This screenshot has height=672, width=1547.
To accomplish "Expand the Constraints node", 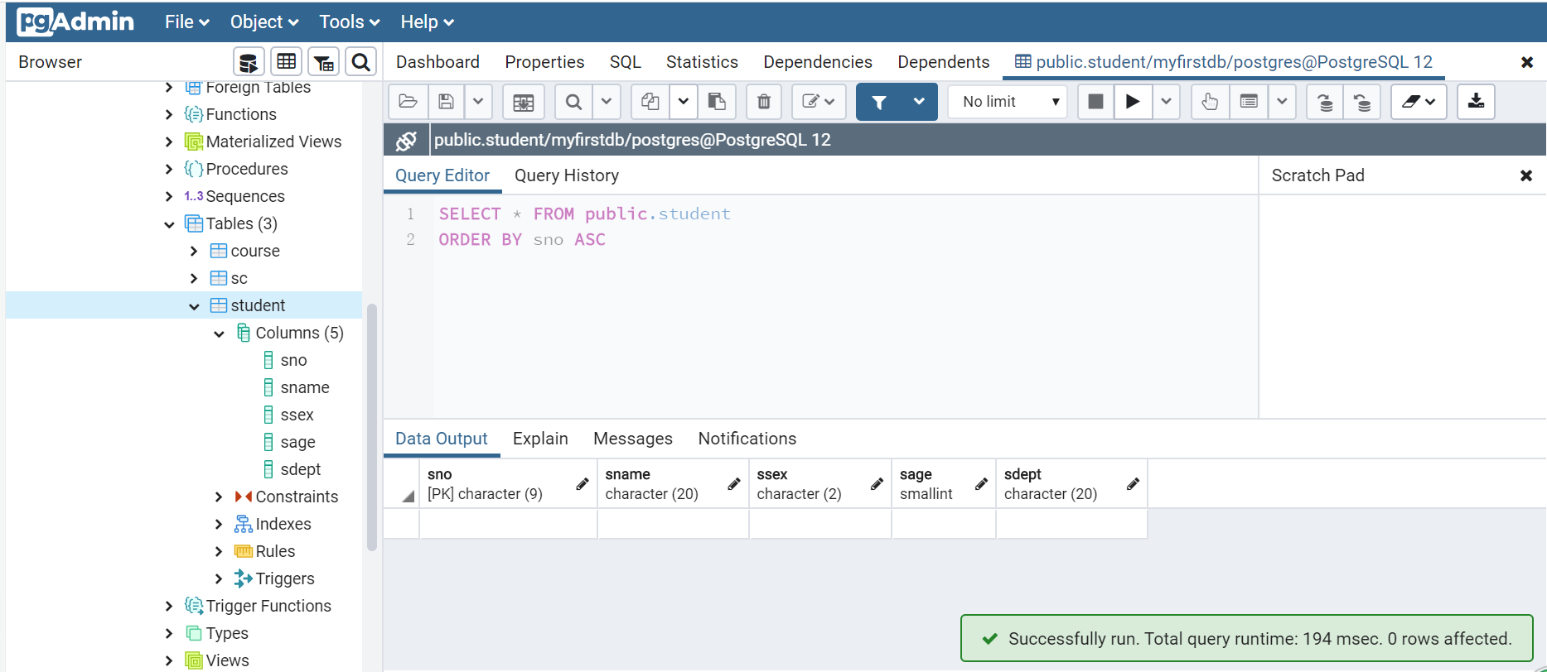I will point(219,497).
